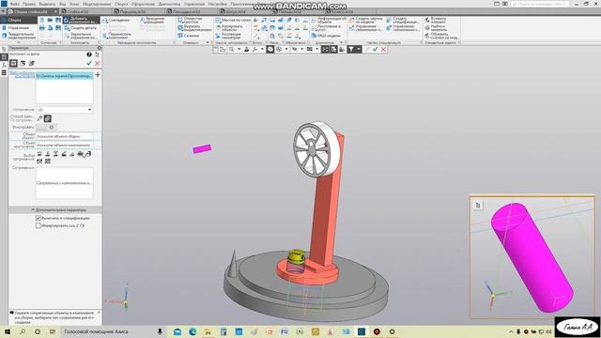Open help icon in Parameters panel header
This screenshot has height=338, width=601.
pyautogui.click(x=89, y=54)
